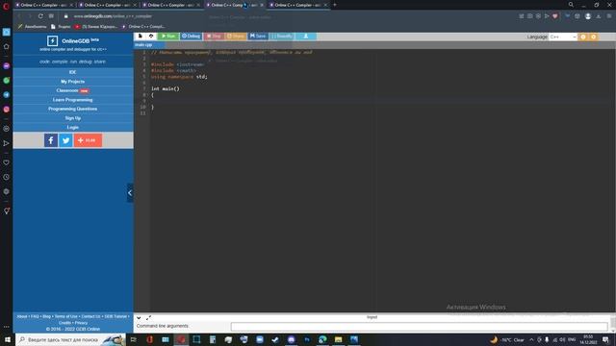This screenshot has height=346, width=616.
Task: Click the About footer link
Action: click(x=22, y=316)
